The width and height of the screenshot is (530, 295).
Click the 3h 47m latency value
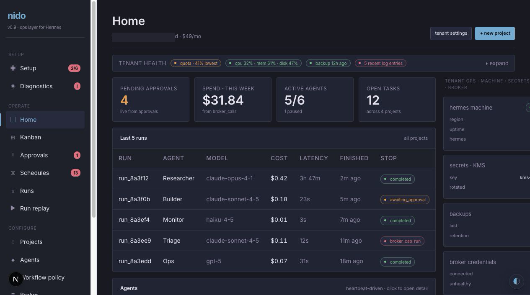point(310,178)
